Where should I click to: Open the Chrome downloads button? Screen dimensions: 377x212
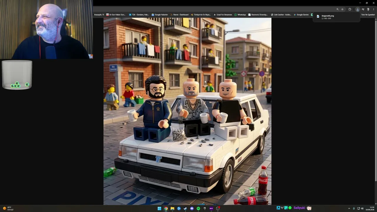click(x=358, y=9)
